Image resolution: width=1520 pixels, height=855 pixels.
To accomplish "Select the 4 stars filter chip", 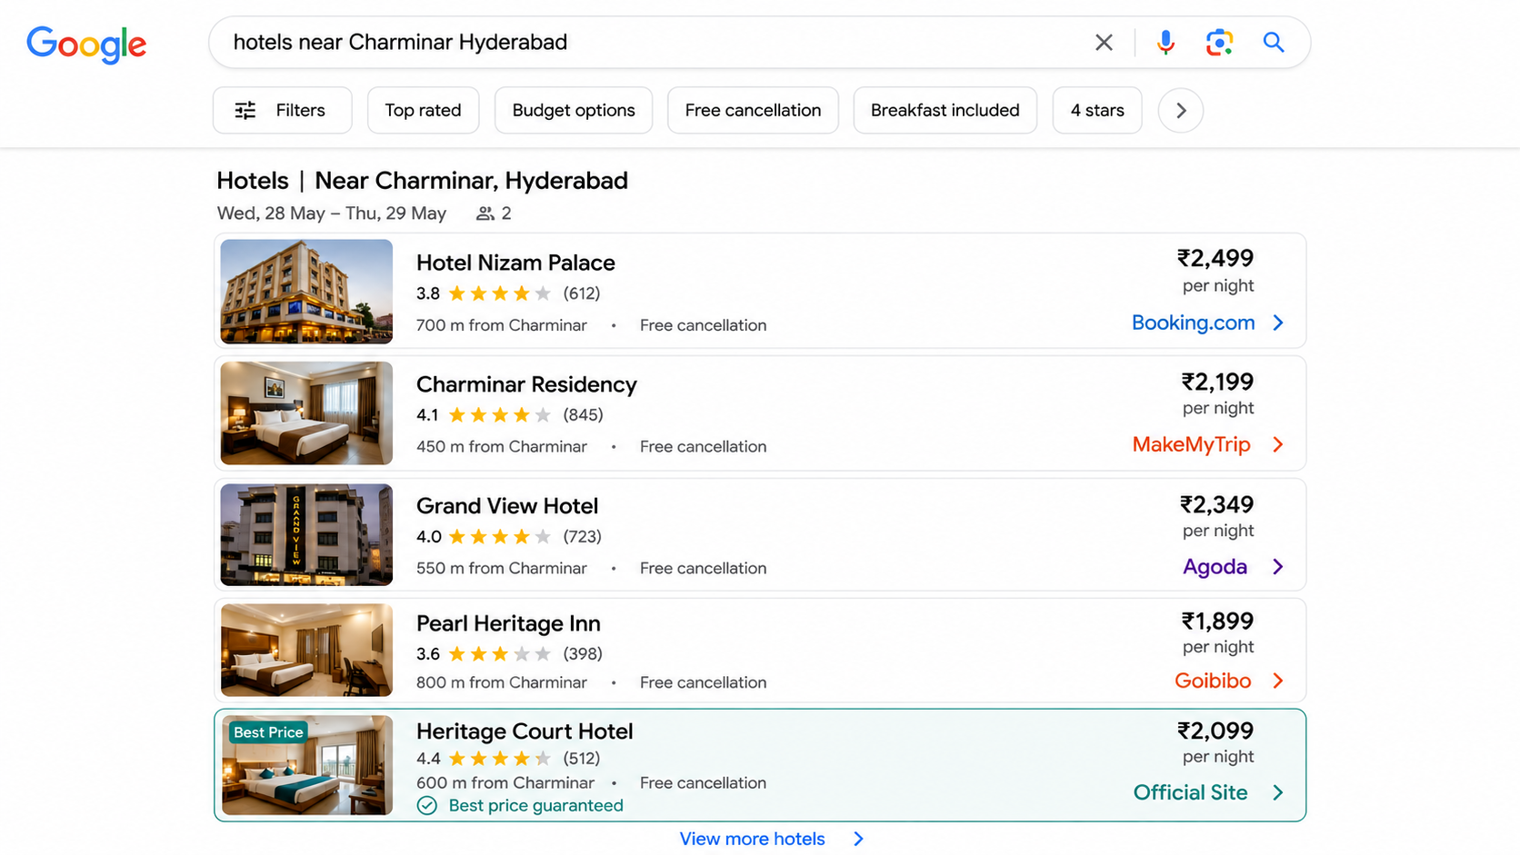I will click(x=1097, y=110).
